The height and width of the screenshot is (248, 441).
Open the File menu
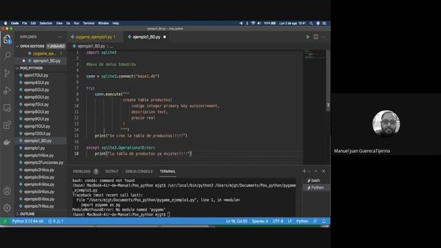tap(25, 23)
